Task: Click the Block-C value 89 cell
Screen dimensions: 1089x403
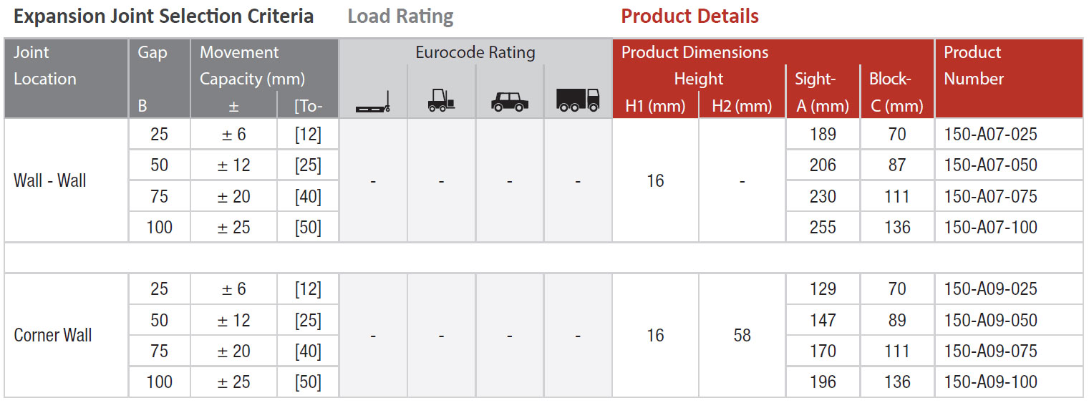Action: [897, 320]
